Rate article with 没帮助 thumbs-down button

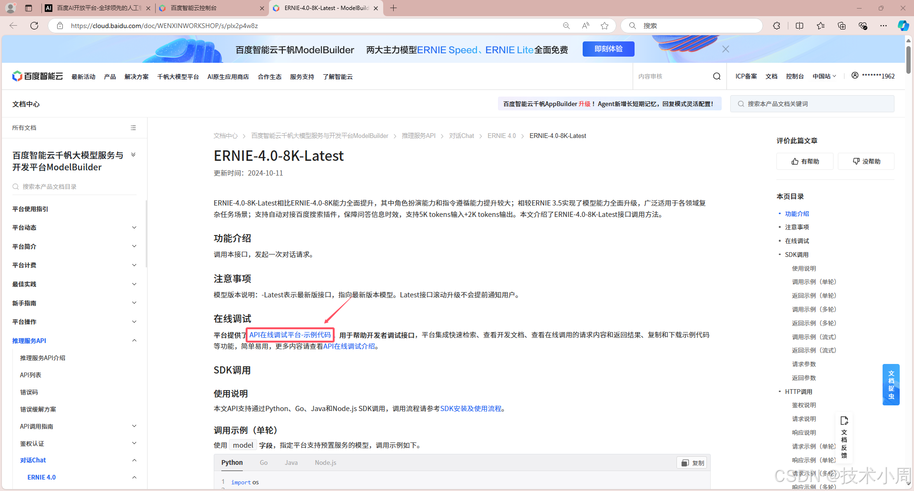[866, 161]
